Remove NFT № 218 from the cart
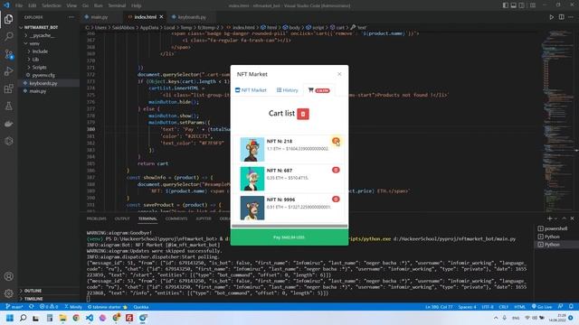This screenshot has height=325, width=579. tap(336, 141)
